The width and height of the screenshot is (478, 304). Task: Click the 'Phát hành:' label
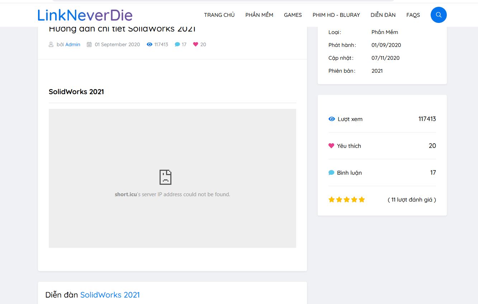342,45
